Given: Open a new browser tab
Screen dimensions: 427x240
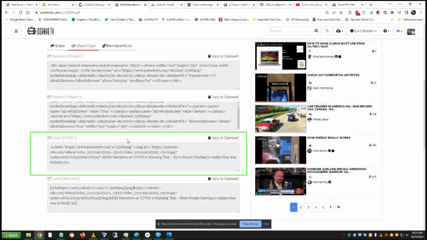Looking at the screenshot, I should coord(371,5).
